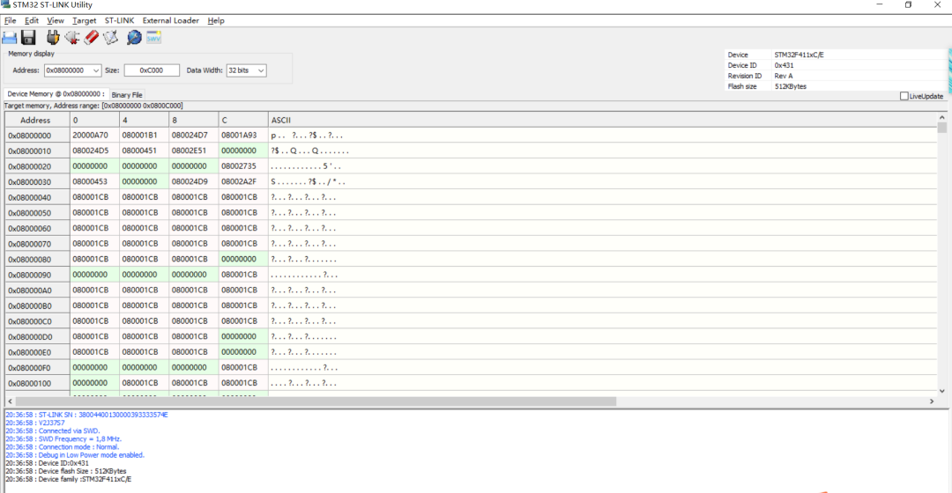This screenshot has width=952, height=493.
Task: Click the Full chip erase eraser icon
Action: [x=91, y=38]
